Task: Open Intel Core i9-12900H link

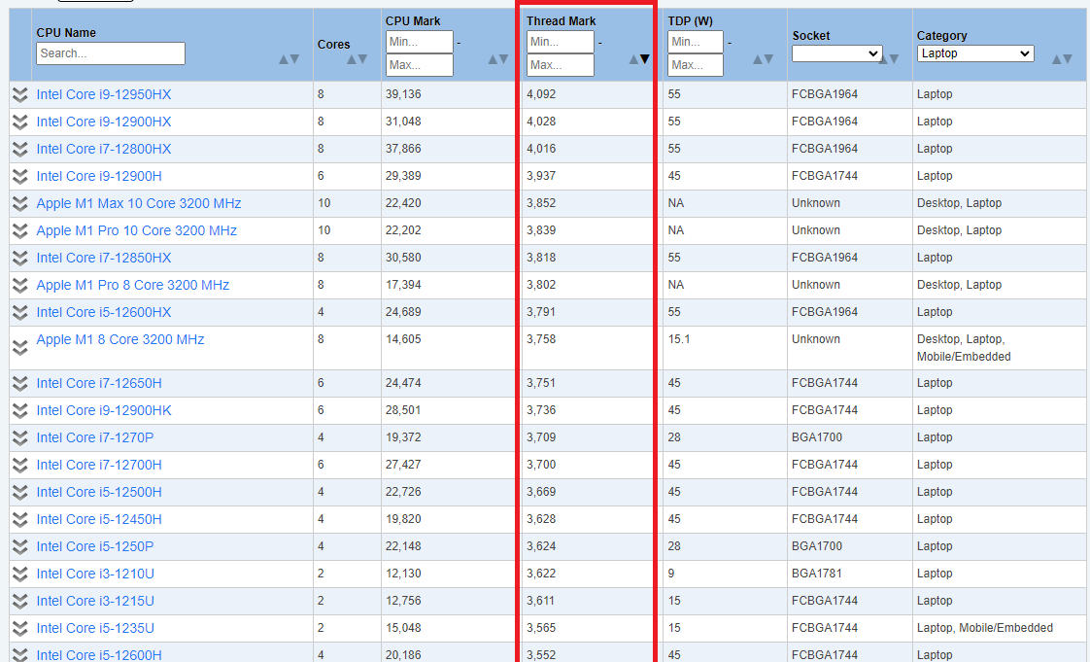Action: pos(99,176)
